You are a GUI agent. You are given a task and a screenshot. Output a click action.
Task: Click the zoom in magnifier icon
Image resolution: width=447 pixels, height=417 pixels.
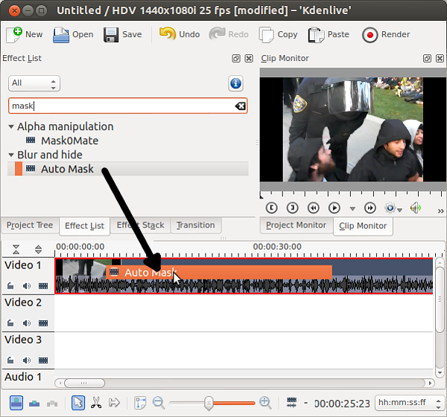click(265, 402)
